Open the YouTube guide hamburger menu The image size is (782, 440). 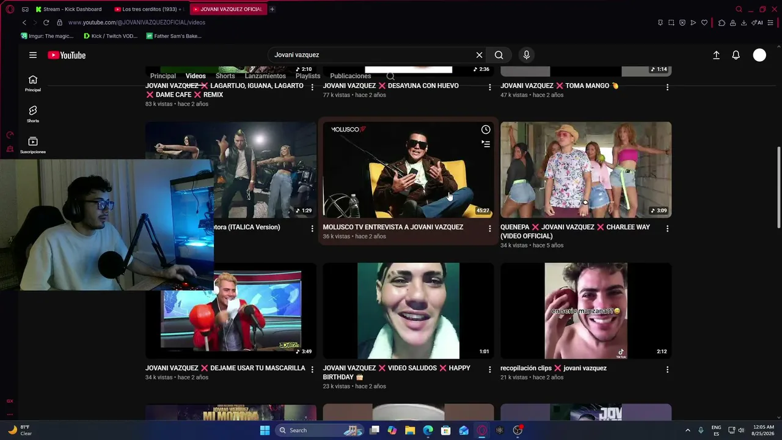(x=33, y=55)
